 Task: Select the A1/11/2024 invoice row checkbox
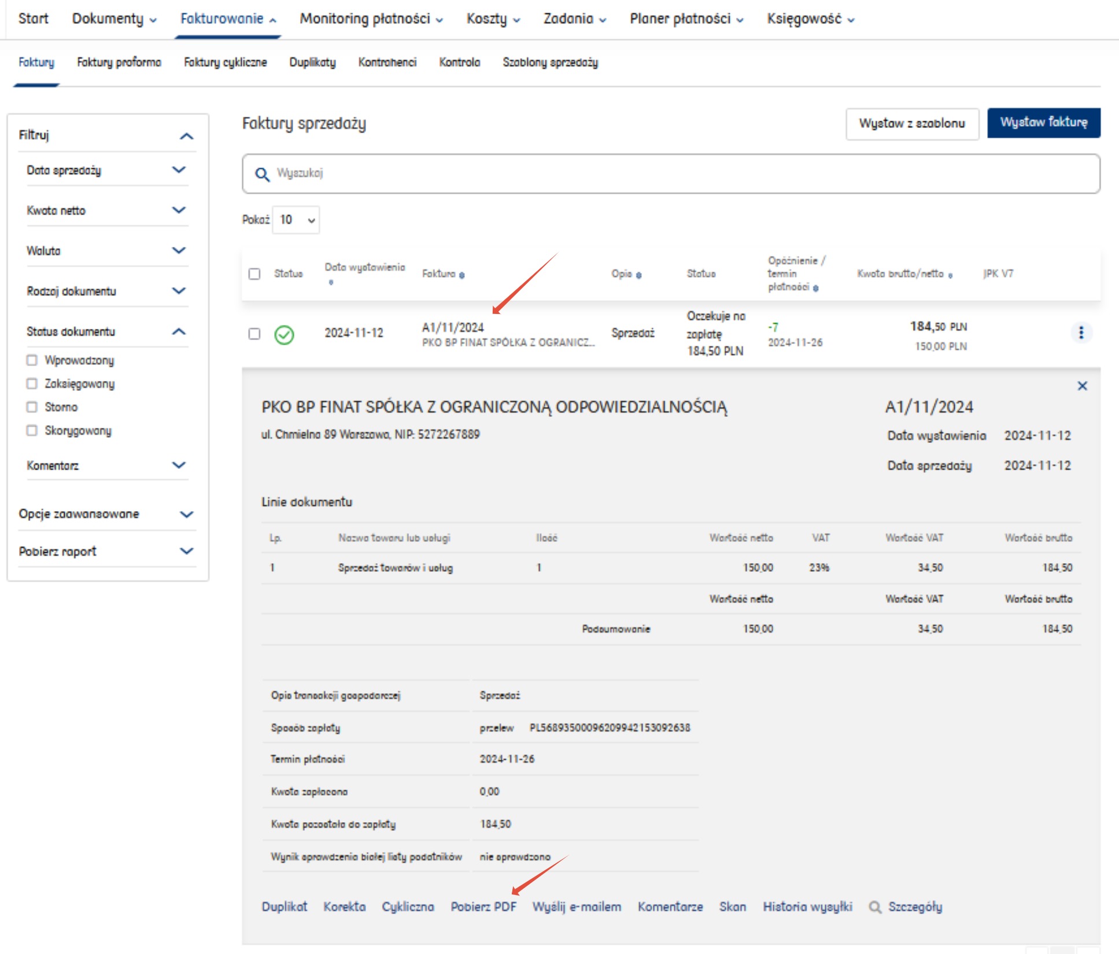tap(254, 334)
